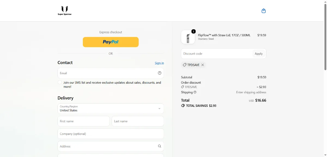This screenshot has height=157, width=327.
Task: Click the TPDSAVE tag icon under Order discount
Action: click(183, 87)
